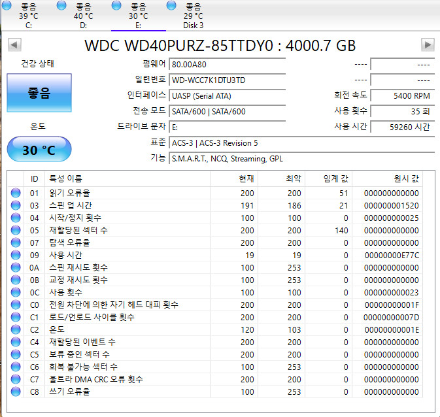Click the 임계 값 column header
The image size is (440, 417).
pyautogui.click(x=335, y=178)
